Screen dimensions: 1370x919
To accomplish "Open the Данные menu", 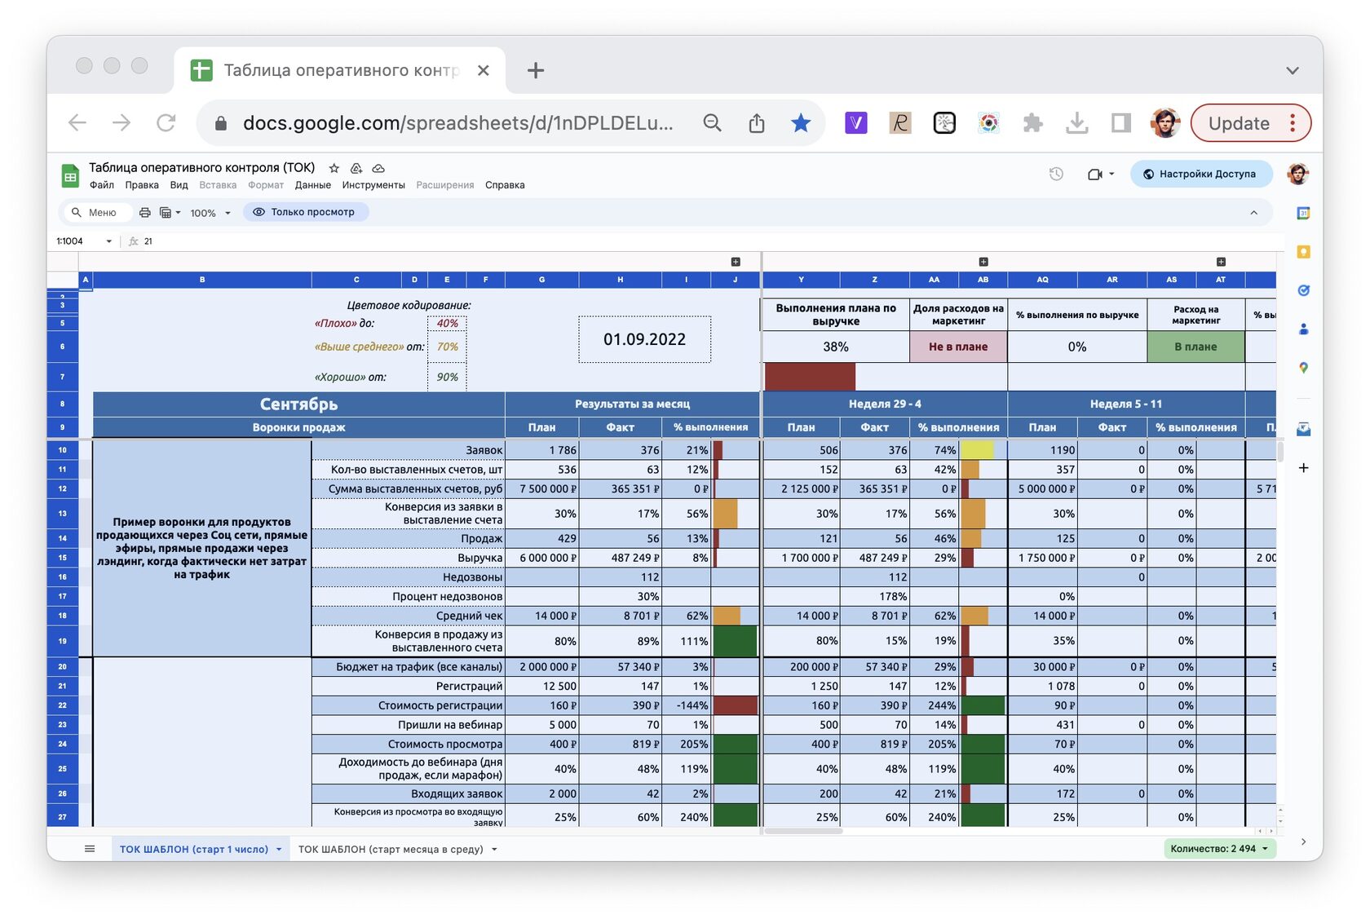I will click(x=312, y=185).
